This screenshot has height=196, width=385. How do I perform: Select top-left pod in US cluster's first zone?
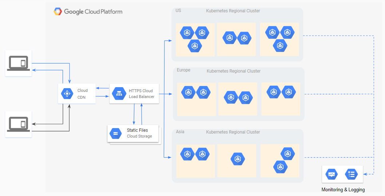pos(187,33)
